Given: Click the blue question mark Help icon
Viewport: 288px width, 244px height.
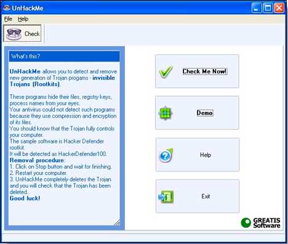Looking at the screenshot, I should pyautogui.click(x=166, y=155).
